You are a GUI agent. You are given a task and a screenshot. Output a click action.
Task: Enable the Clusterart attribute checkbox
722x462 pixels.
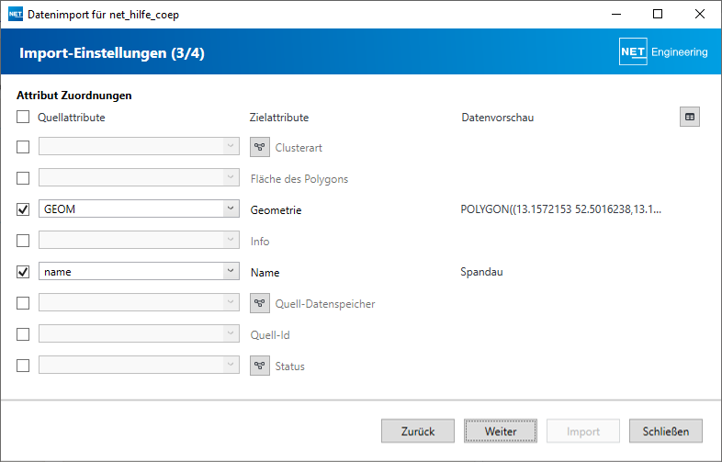(23, 147)
